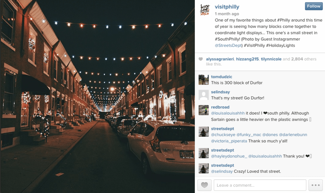This screenshot has width=325, height=193.
Task: Click the @StreetsDept mention in caption
Action: [228, 45]
